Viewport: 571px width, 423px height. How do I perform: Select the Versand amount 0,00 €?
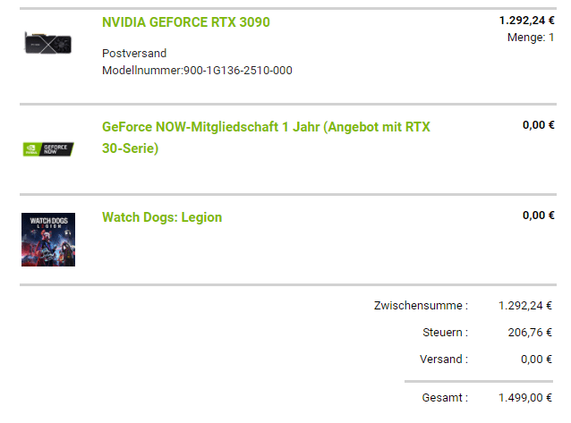click(536, 360)
